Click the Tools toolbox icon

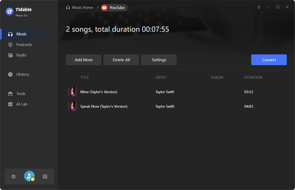(10, 94)
